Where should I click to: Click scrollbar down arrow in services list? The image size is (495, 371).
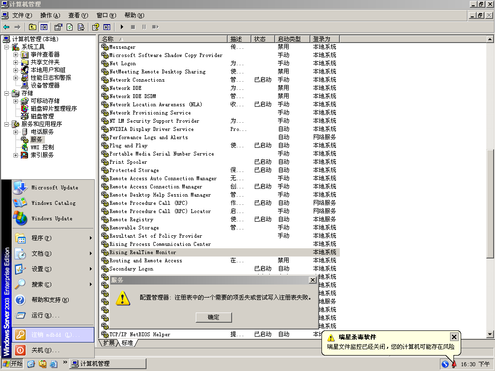coord(490,334)
